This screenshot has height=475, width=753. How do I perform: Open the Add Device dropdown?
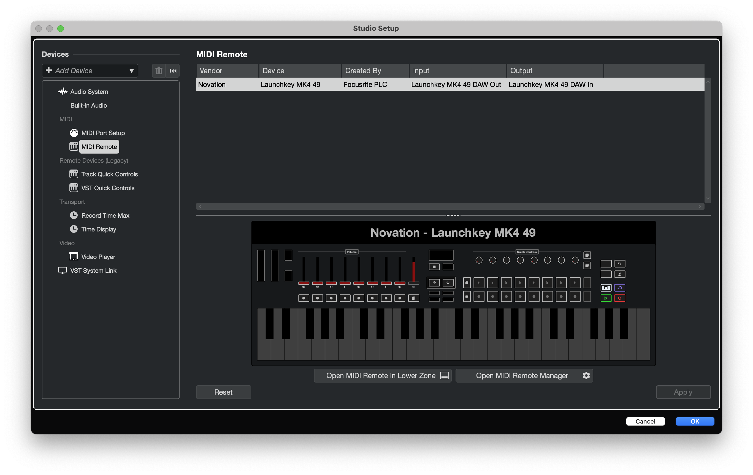point(90,71)
